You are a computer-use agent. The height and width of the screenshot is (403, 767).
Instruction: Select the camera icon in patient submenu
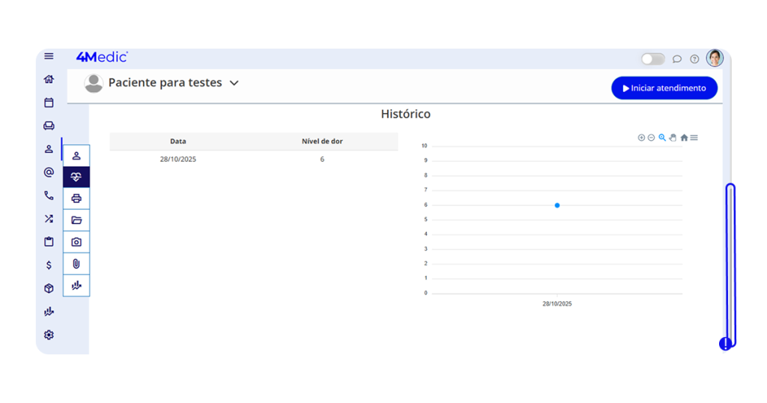[76, 242]
